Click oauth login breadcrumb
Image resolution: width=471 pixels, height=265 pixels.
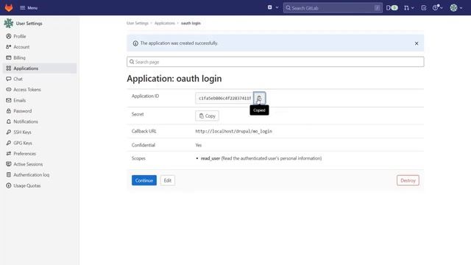191,23
